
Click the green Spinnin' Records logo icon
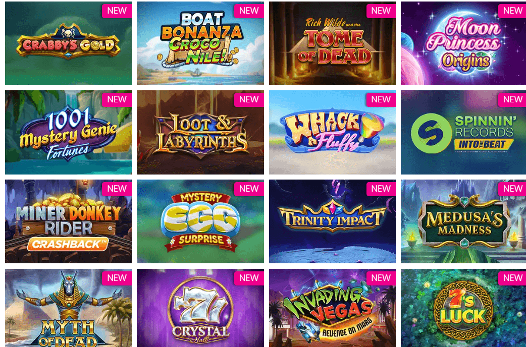click(432, 133)
